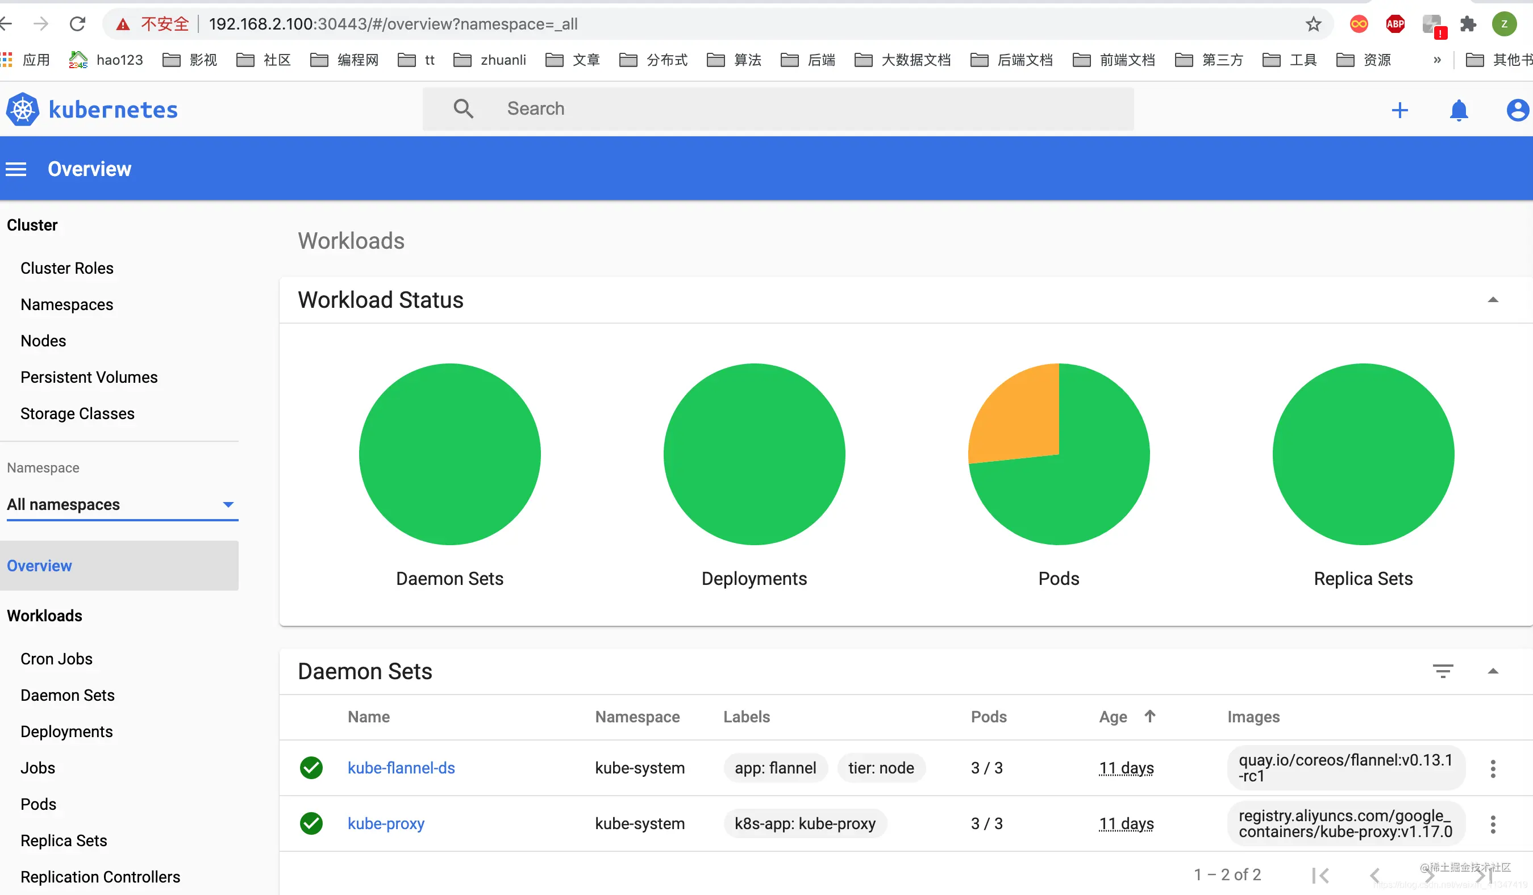
Task: Open the kube-proxy daemon set link
Action: point(386,824)
